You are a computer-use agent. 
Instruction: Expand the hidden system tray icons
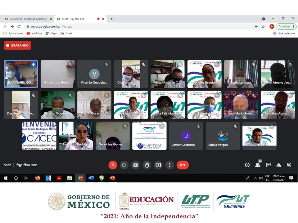(256, 178)
